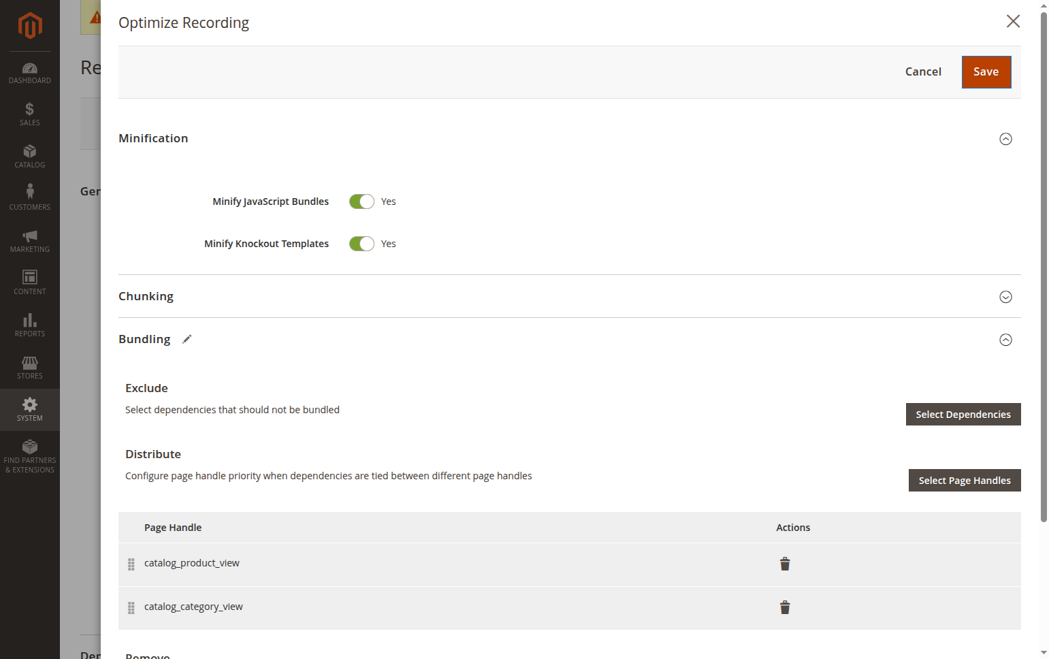Image resolution: width=1049 pixels, height=659 pixels.
Task: Open the Catalog sidebar menu
Action: 30,157
